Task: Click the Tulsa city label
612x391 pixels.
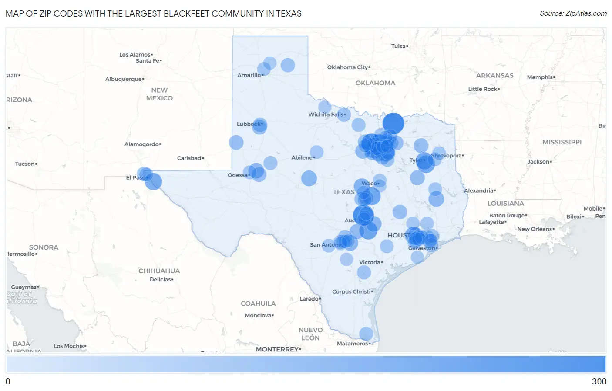Action: (x=399, y=46)
